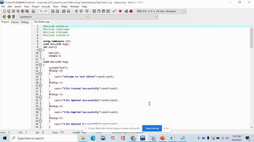The height and width of the screenshot is (142, 254).
Task: Click the Compile & Run icon
Action: point(103,11)
